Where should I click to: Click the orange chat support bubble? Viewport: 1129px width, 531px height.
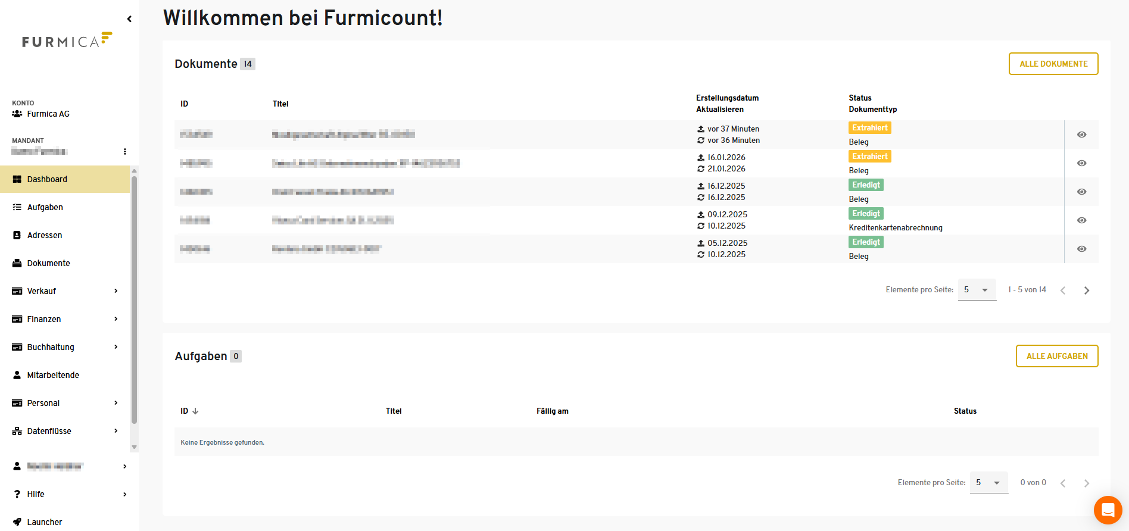tap(1108, 510)
